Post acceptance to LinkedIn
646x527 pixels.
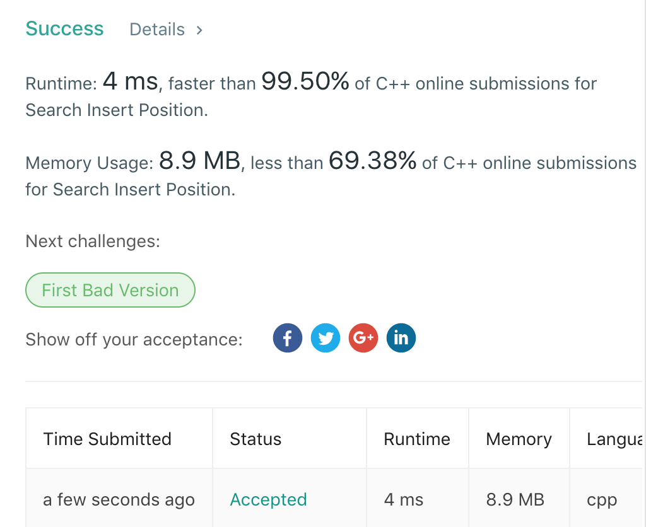coord(401,338)
